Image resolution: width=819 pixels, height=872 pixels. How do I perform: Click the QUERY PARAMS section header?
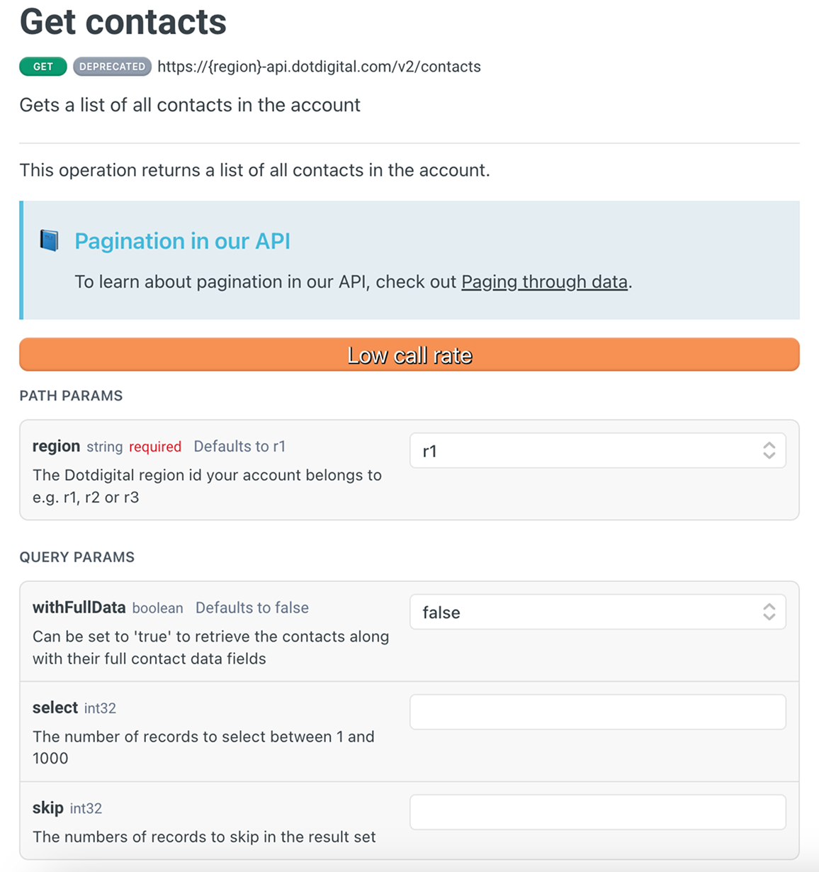pyautogui.click(x=77, y=557)
